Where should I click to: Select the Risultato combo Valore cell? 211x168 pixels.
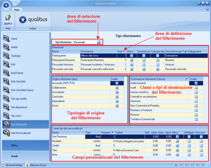130,141
